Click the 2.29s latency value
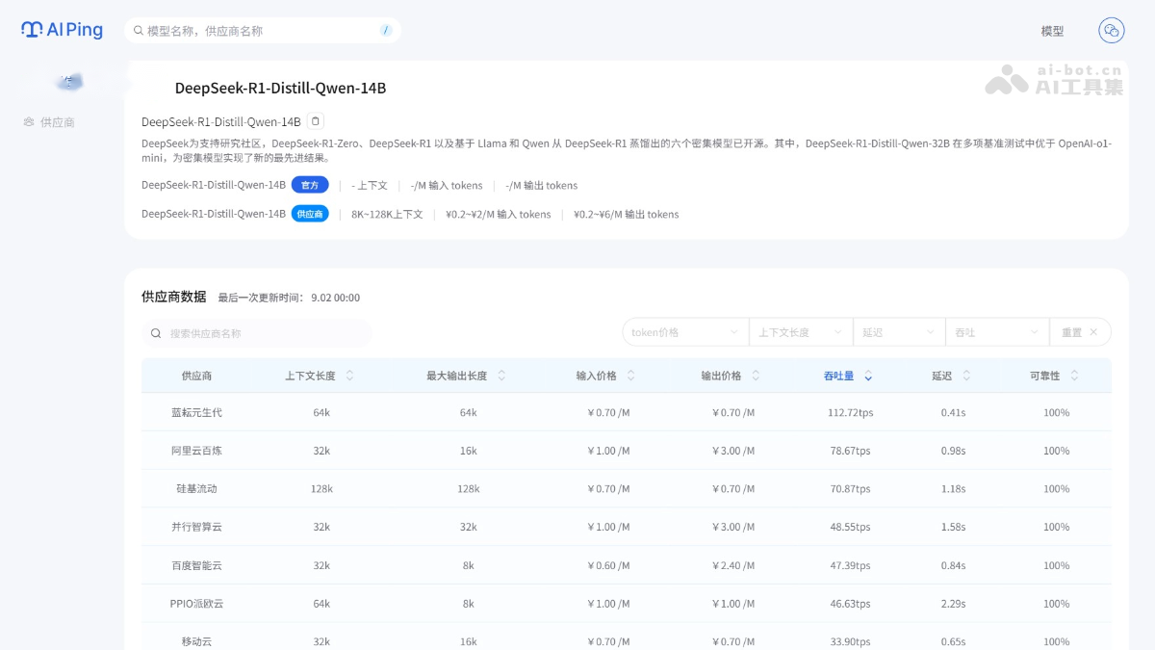The height and width of the screenshot is (650, 1155). (953, 604)
